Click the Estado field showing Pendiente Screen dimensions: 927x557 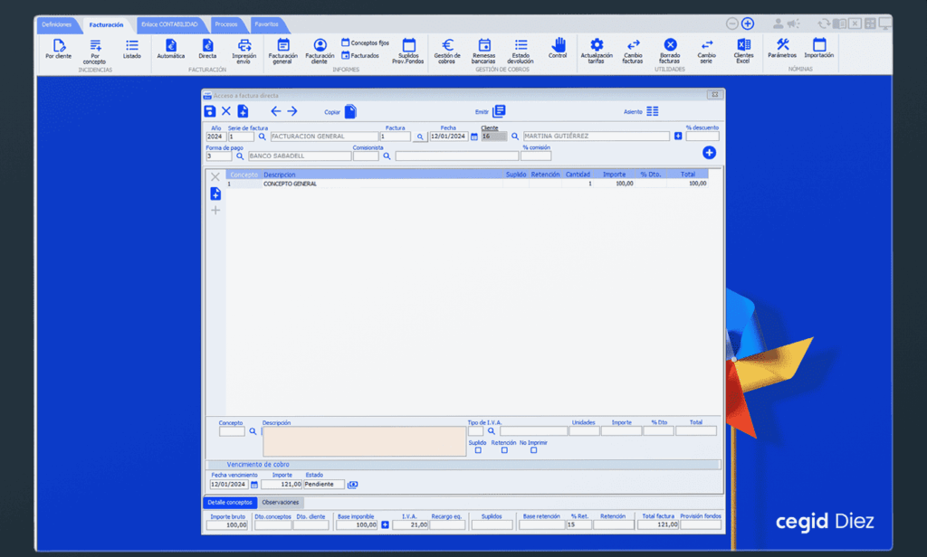pos(324,485)
